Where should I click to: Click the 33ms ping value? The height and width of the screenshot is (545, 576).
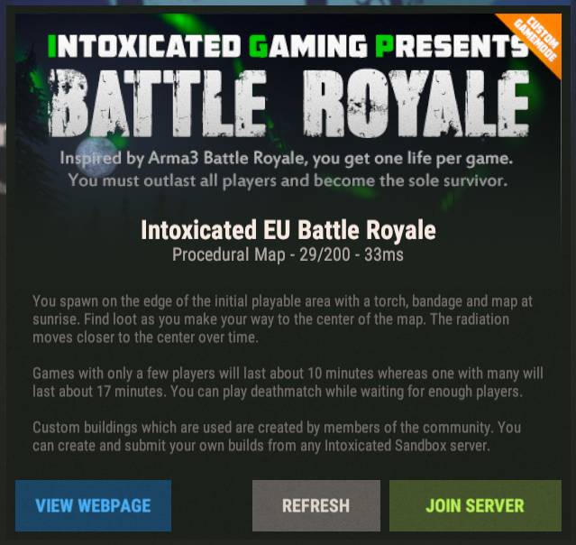(384, 254)
